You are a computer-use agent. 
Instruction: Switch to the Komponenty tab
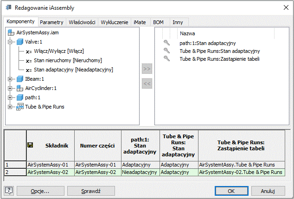(x=20, y=21)
